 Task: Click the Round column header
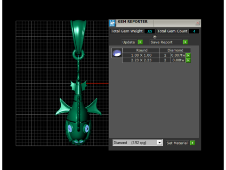[141, 50]
